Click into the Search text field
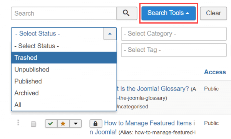The height and width of the screenshot is (139, 231). 64,13
